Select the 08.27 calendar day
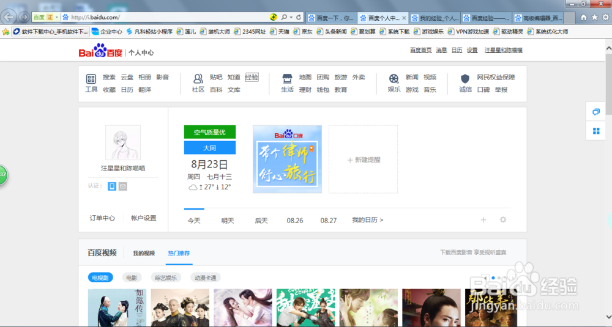The height and width of the screenshot is (327, 612). coord(328,221)
